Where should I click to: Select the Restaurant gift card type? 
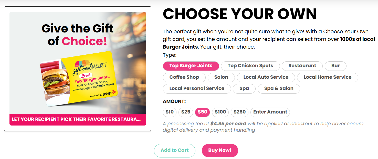pyautogui.click(x=302, y=66)
